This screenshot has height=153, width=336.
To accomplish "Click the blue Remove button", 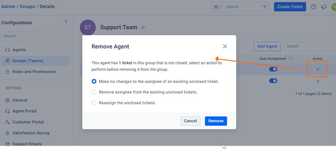I will 216,121.
